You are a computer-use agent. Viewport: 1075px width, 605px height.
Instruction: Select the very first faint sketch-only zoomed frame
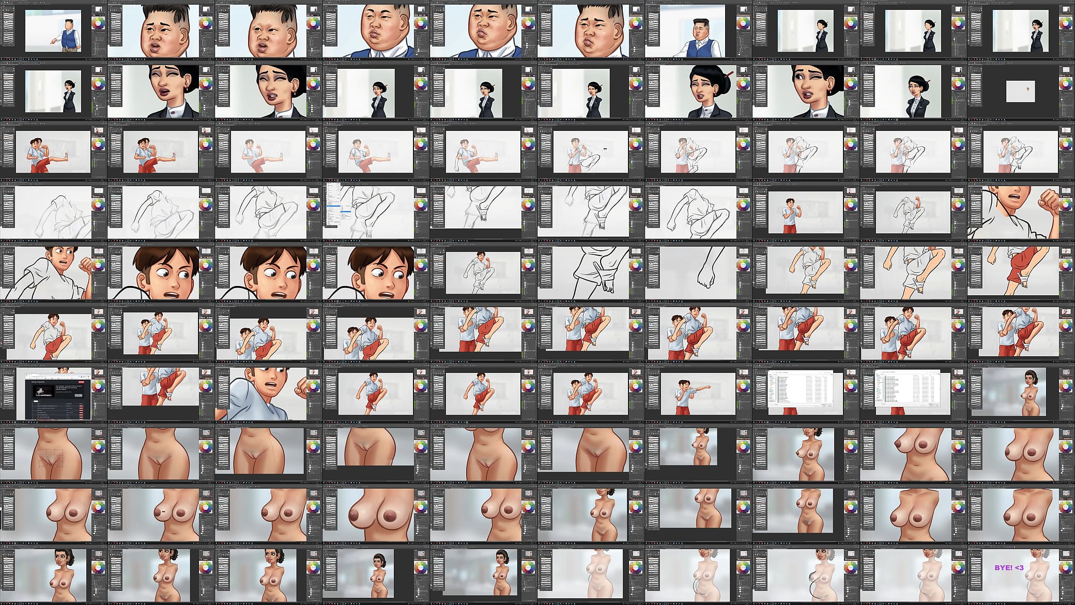[53, 211]
